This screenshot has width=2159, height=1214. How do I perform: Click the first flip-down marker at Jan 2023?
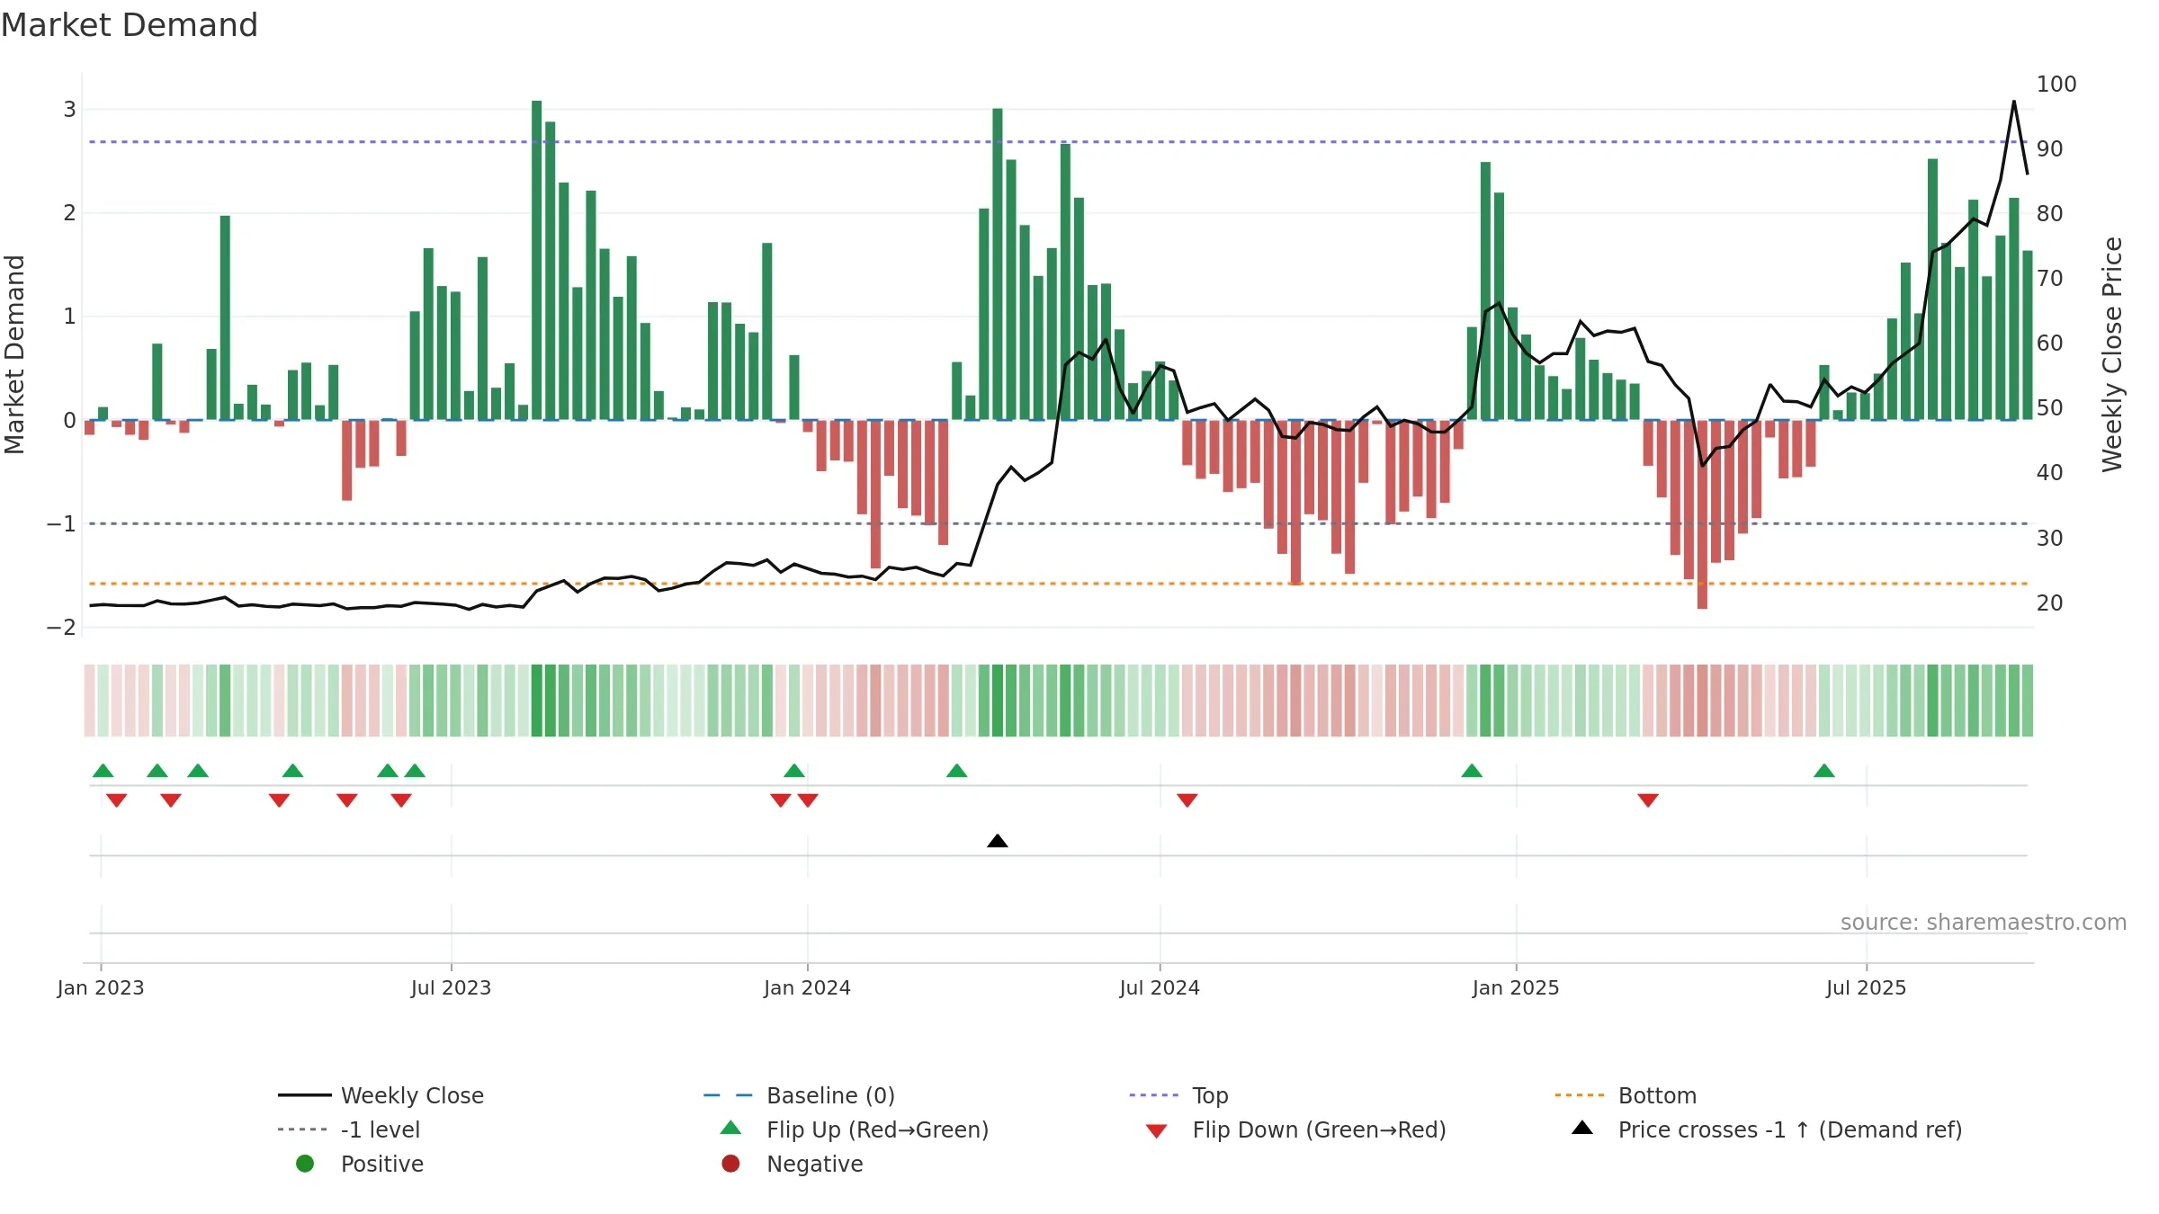(116, 800)
